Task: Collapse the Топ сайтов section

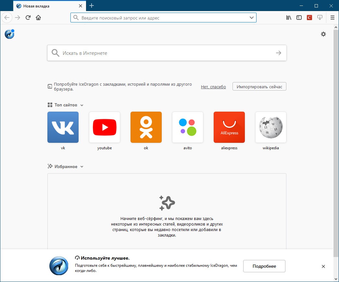Action: click(82, 105)
